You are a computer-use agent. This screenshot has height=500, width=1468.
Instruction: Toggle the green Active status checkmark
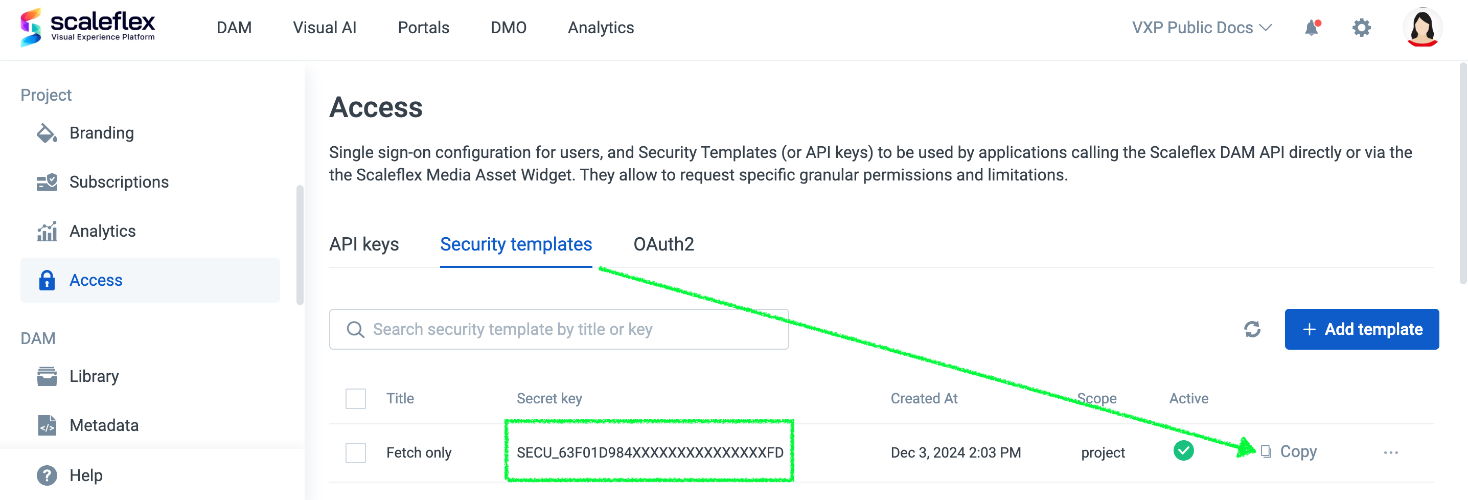pos(1183,451)
